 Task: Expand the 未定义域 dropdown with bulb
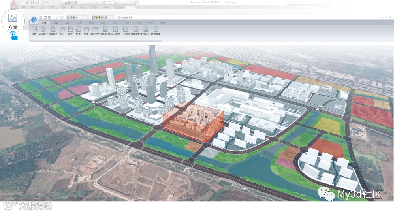tap(113, 17)
